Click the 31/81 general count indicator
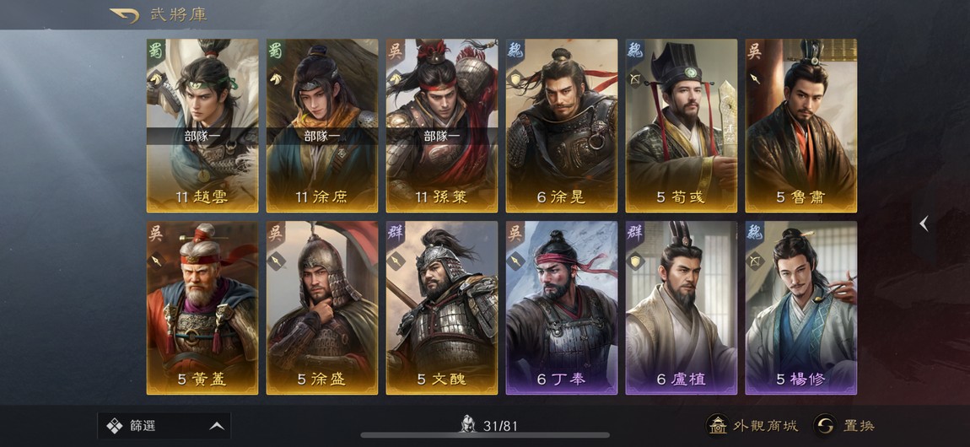Screen dimensions: 970x447 coord(489,425)
